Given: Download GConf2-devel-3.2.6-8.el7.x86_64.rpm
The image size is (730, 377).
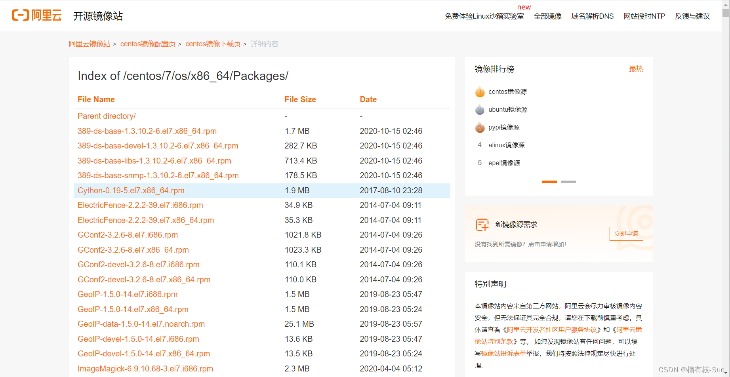Looking at the screenshot, I should click(144, 280).
